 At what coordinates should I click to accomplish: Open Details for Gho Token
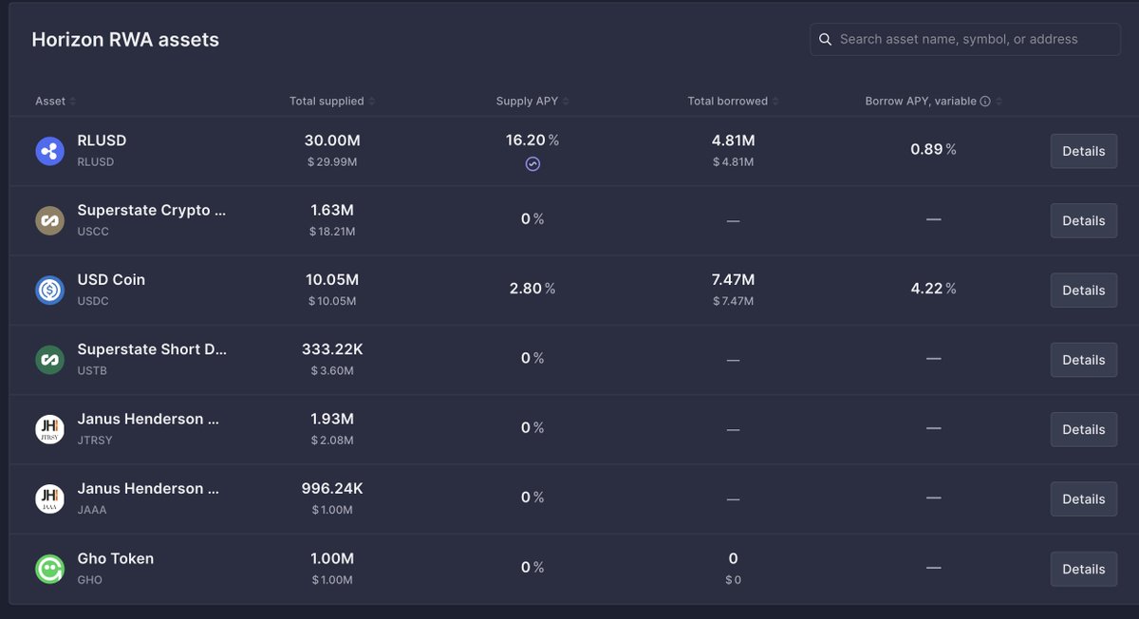[x=1083, y=569]
